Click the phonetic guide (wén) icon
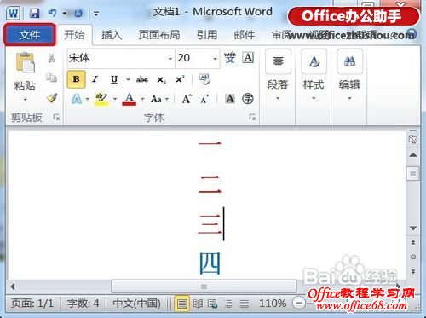The height and width of the screenshot is (318, 426). click(230, 57)
